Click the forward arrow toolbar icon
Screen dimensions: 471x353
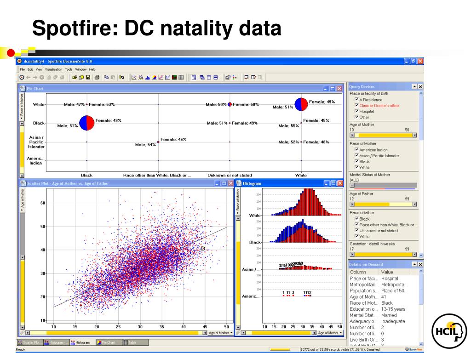click(35, 77)
